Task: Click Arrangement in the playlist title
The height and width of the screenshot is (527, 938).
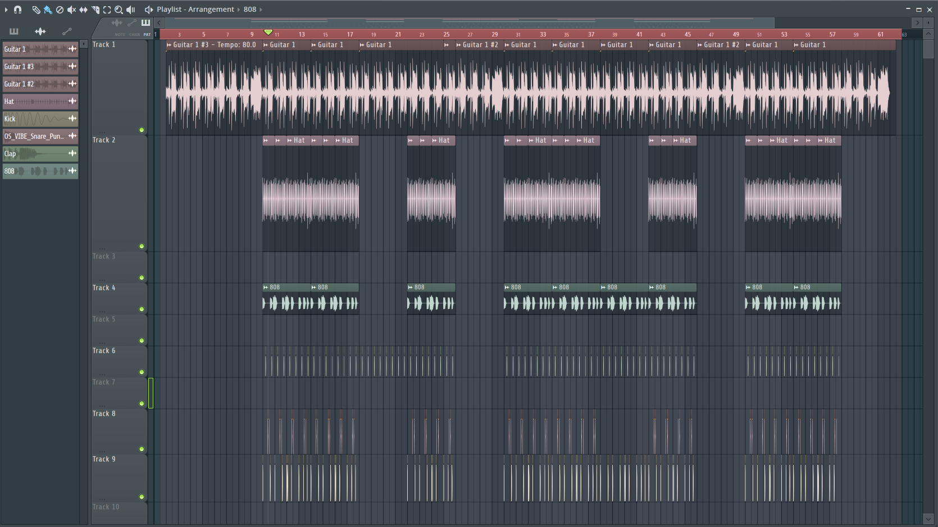Action: pos(211,10)
